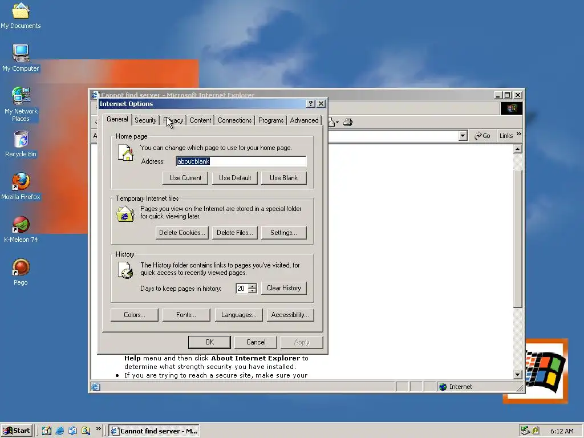This screenshot has width=584, height=438.
Task: Click Cancel in Internet Options
Action: tap(256, 342)
